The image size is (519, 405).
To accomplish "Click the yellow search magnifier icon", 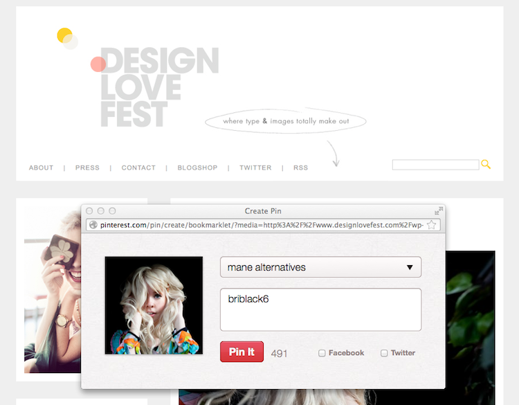I will [x=486, y=164].
